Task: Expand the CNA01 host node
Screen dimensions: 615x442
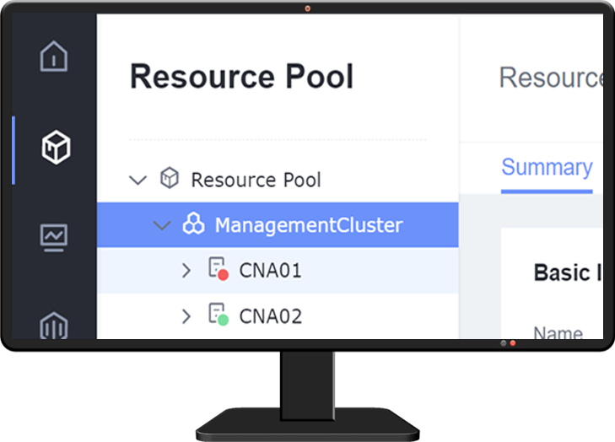Action: coord(186,271)
